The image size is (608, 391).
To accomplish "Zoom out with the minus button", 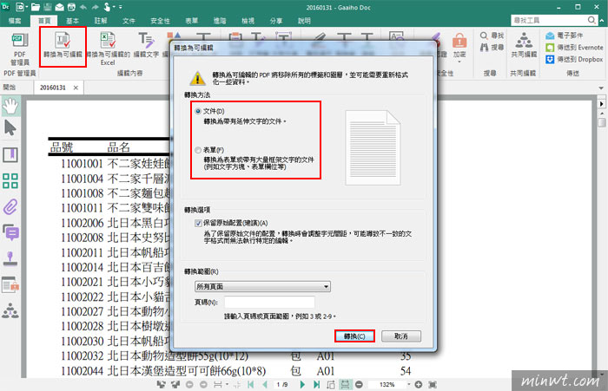I will pos(359,384).
